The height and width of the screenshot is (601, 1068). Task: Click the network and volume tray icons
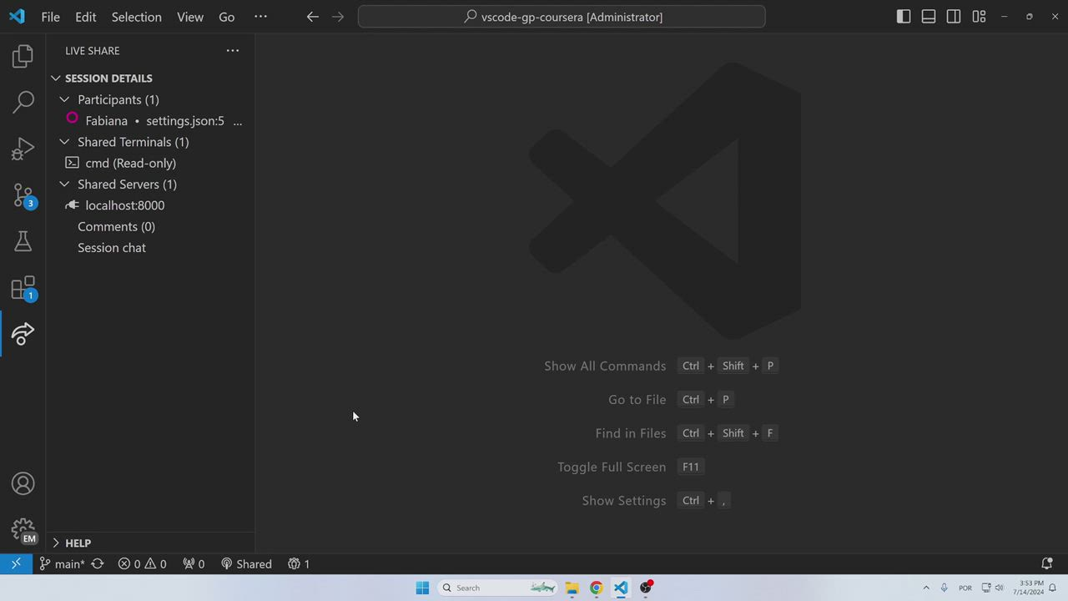[x=992, y=588]
